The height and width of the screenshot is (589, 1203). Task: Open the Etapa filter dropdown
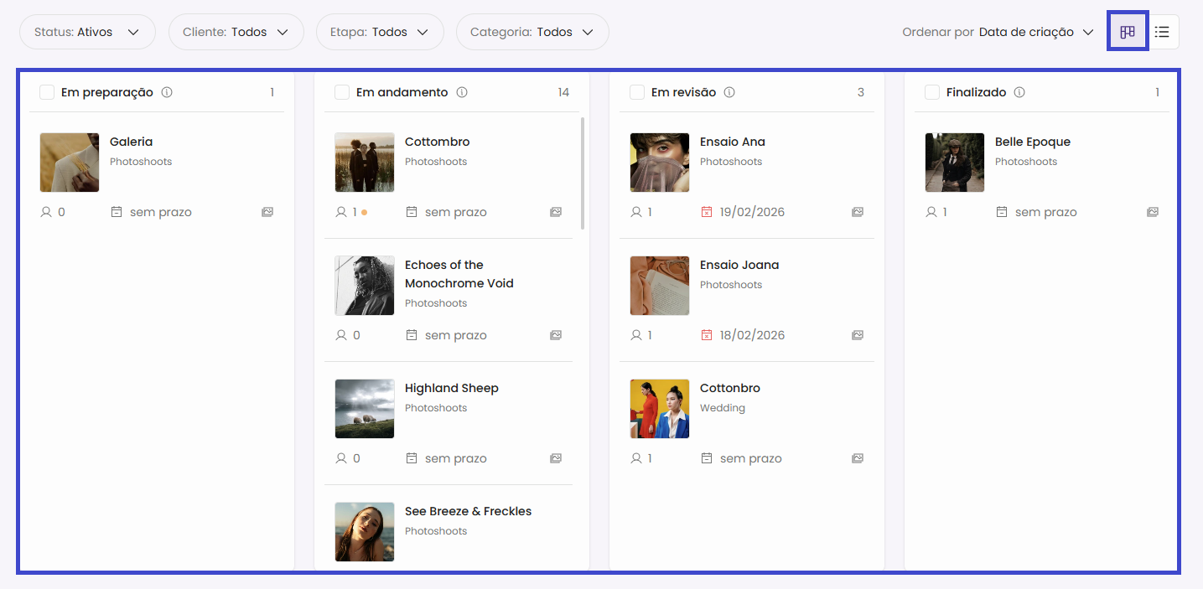380,32
